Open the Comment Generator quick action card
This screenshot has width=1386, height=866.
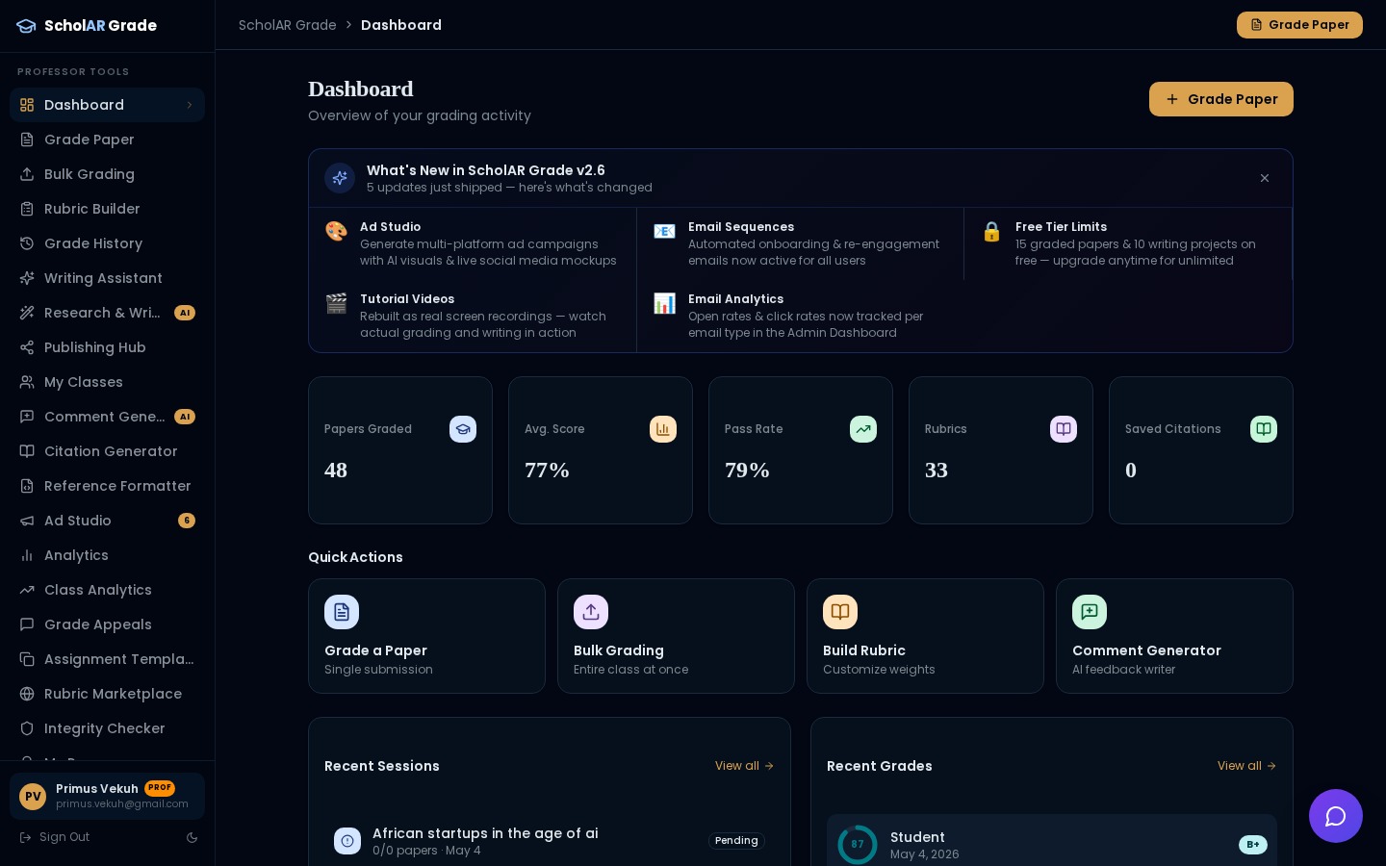point(1174,636)
